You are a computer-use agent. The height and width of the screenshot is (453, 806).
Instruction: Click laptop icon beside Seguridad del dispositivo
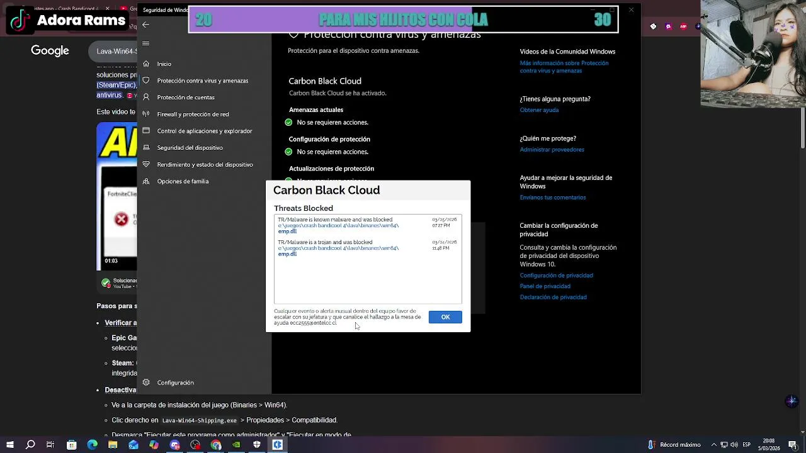(146, 148)
